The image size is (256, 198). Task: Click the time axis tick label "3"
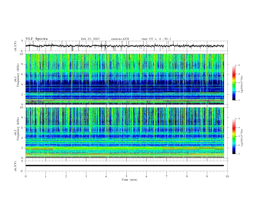click(86, 176)
